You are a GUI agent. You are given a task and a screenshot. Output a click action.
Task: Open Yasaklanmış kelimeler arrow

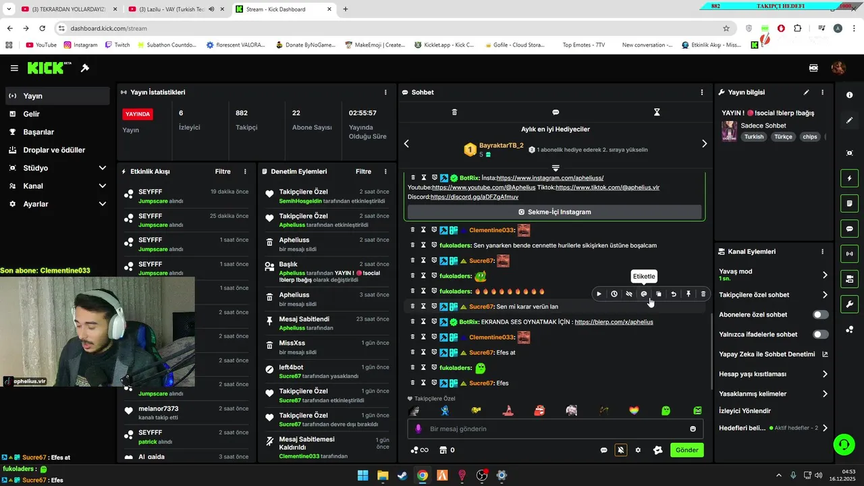tap(825, 394)
